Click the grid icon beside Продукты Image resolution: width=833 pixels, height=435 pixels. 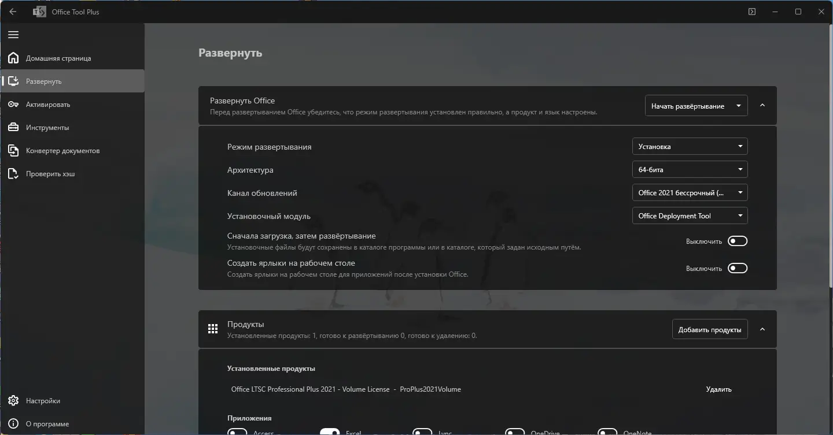click(213, 329)
